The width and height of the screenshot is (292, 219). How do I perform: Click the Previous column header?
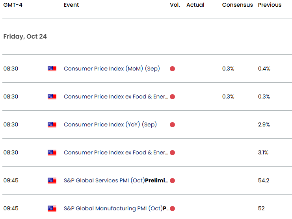(x=270, y=5)
